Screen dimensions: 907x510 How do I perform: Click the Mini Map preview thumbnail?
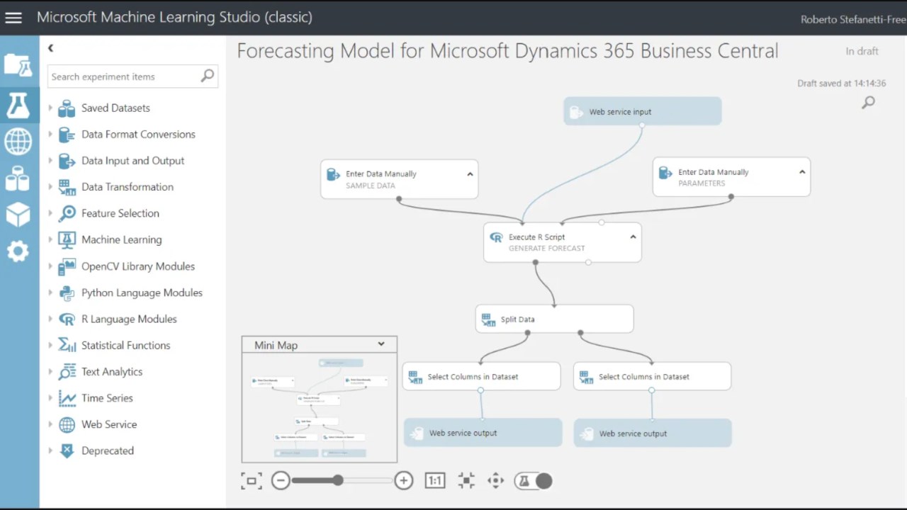pyautogui.click(x=319, y=408)
